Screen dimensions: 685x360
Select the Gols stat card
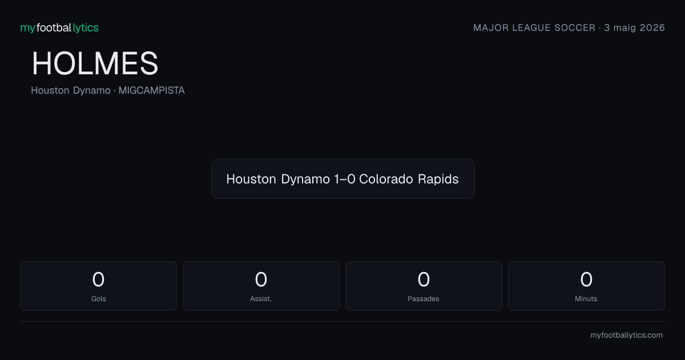[98, 286]
